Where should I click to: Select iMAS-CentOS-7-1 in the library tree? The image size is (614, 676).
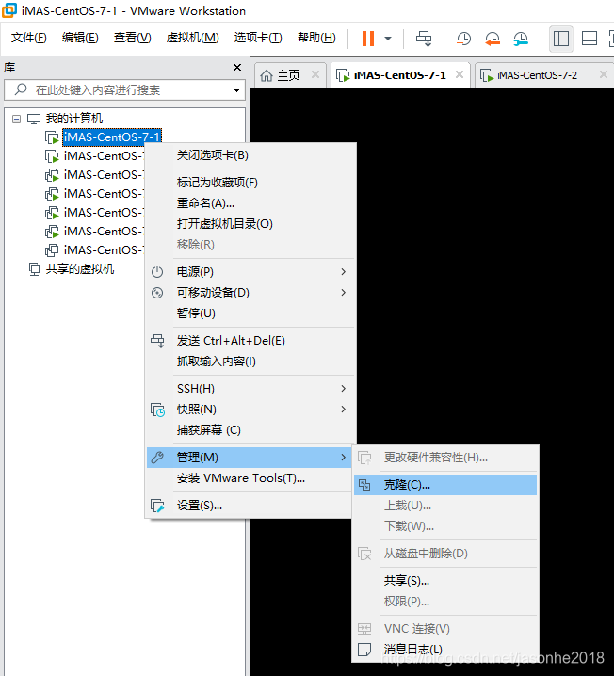point(112,137)
